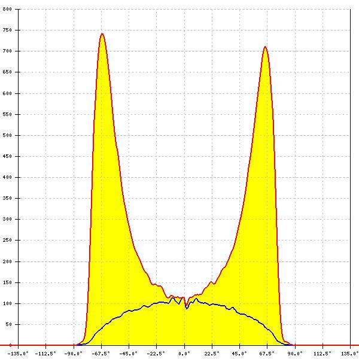Viewport: 359px width, 359px height.
Task: Click the red curve dip at 0.0°
Action: coord(186,305)
